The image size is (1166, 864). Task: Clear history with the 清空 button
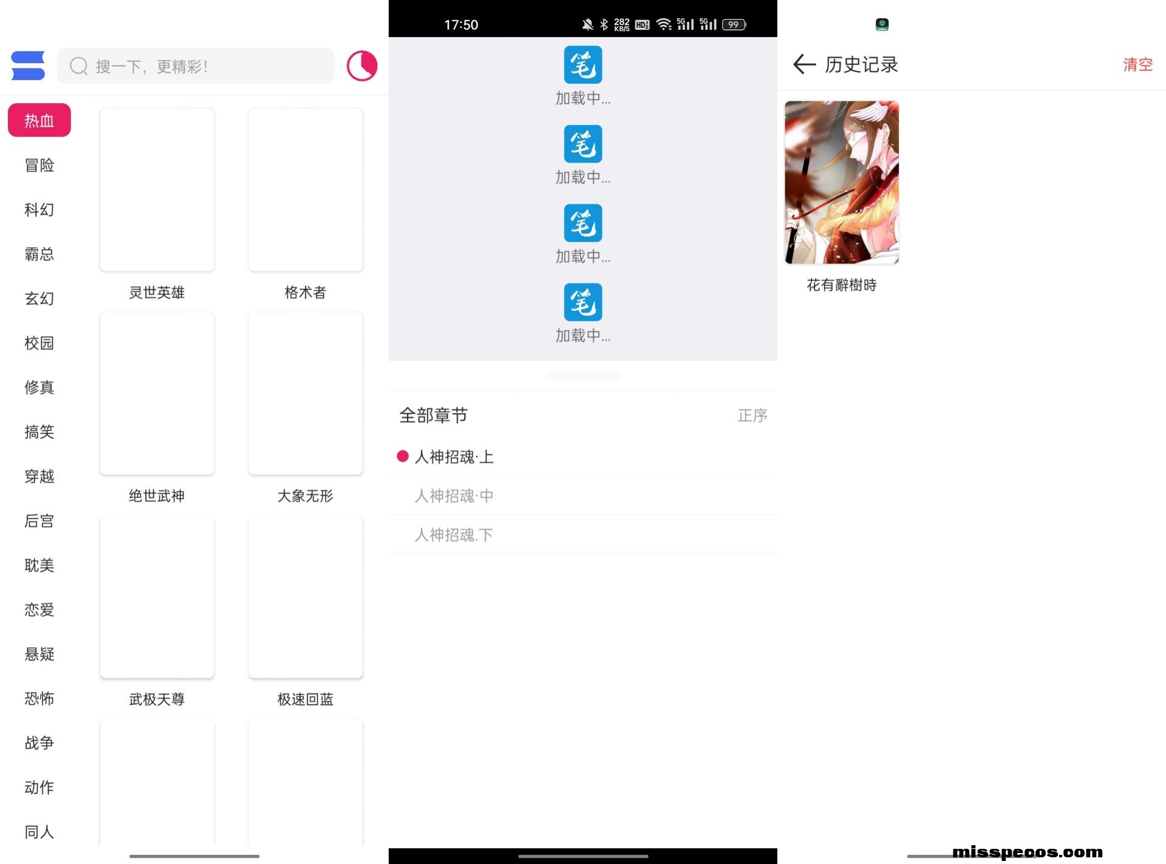1137,64
